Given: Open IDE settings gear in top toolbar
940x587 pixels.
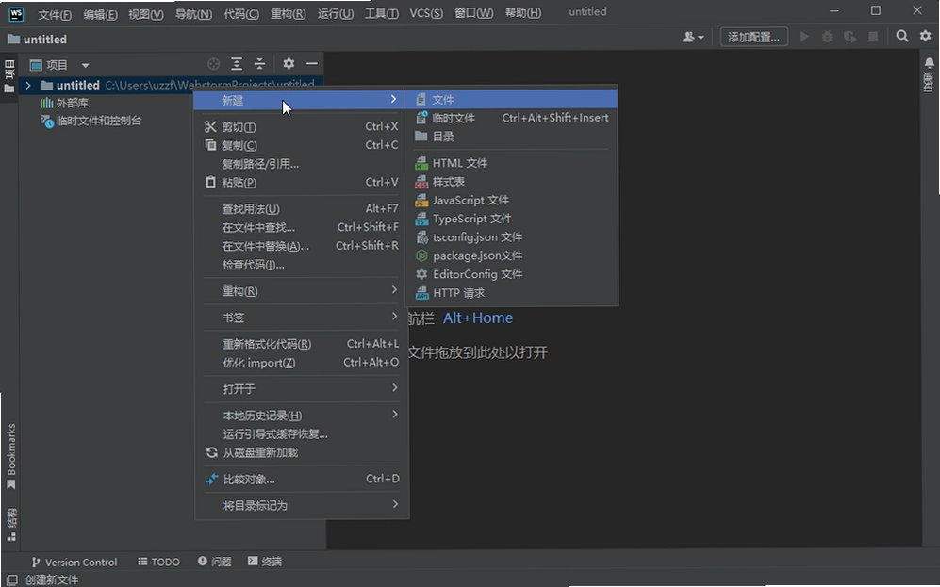Looking at the screenshot, I should point(926,37).
